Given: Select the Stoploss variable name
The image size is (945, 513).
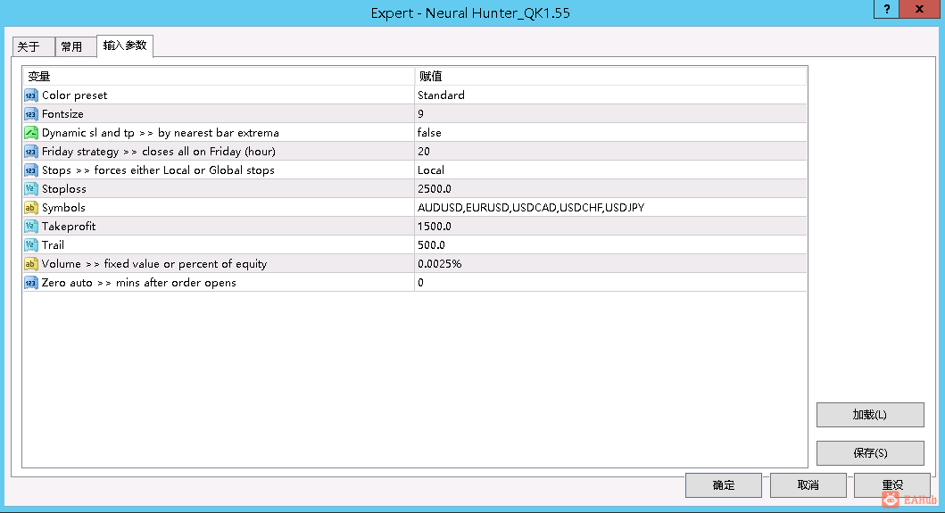Looking at the screenshot, I should (x=64, y=188).
